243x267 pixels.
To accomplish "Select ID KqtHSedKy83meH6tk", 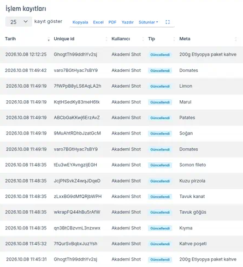I will pos(76,102).
